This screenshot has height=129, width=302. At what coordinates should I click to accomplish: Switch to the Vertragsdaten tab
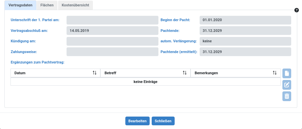(x=20, y=5)
